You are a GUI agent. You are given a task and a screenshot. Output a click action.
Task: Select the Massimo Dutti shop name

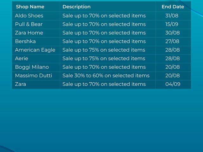tap(34, 76)
